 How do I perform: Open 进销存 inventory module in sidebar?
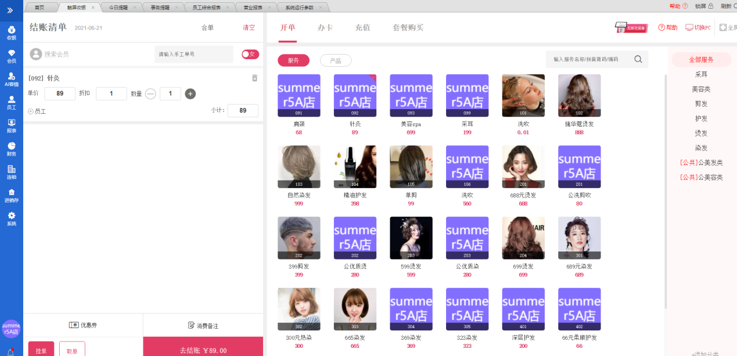click(x=11, y=196)
